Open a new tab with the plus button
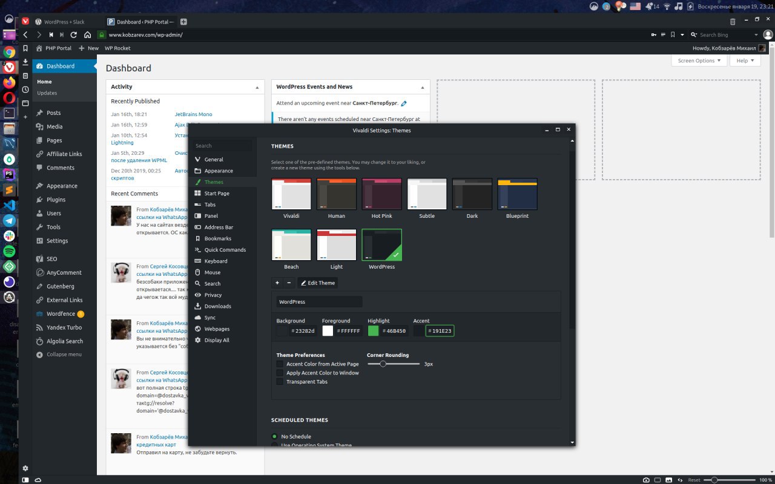Screen dimensions: 775x484 pos(183,22)
